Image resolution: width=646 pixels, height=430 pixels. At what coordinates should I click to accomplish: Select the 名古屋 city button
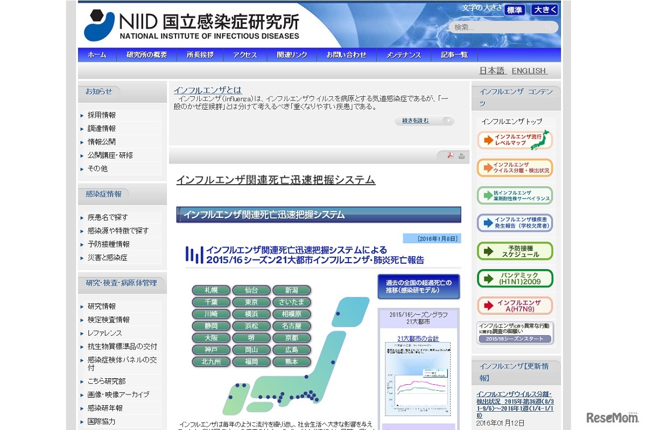[x=292, y=326]
